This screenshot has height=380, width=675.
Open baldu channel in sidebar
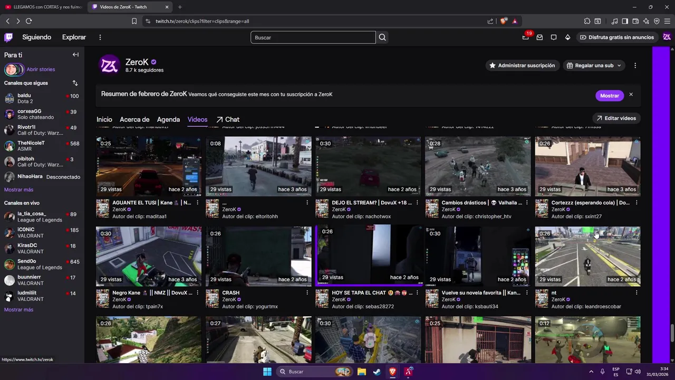click(42, 99)
